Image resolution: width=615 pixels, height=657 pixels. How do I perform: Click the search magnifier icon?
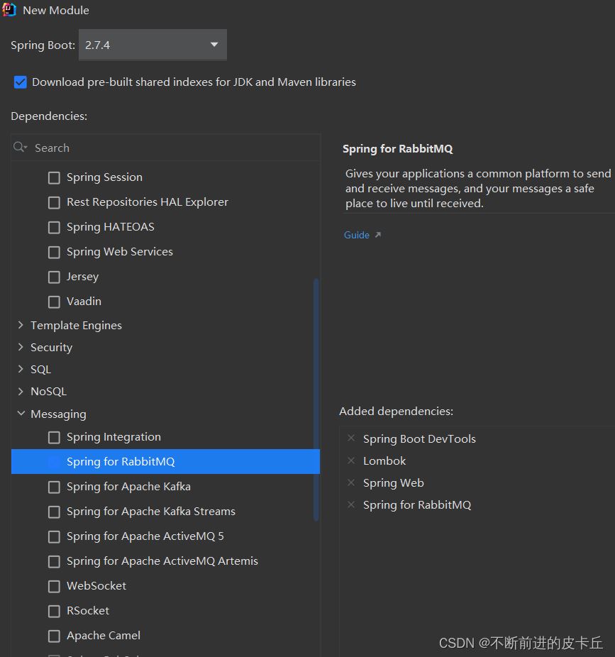tap(20, 148)
